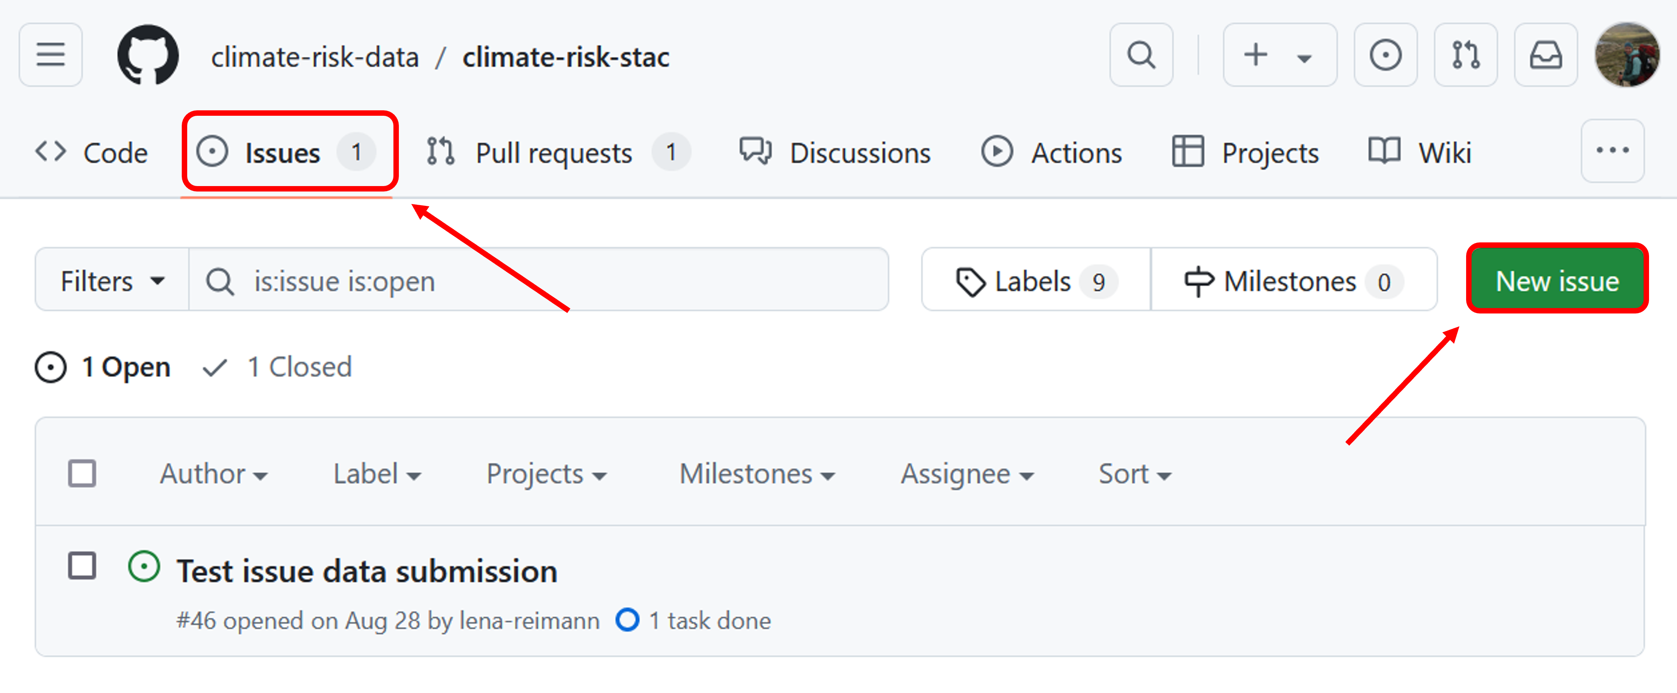The height and width of the screenshot is (693, 1677).
Task: Show the 1 Closed issues
Action: pyautogui.click(x=277, y=367)
